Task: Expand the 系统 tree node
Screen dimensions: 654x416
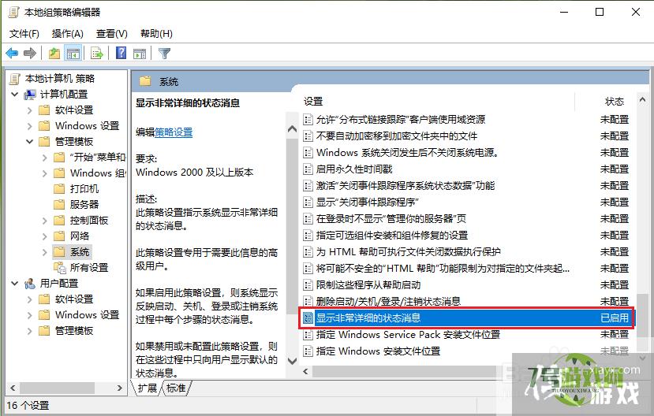Action: (45, 252)
